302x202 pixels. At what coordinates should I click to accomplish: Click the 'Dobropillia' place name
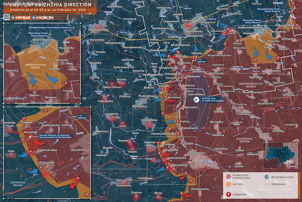pos(191,107)
